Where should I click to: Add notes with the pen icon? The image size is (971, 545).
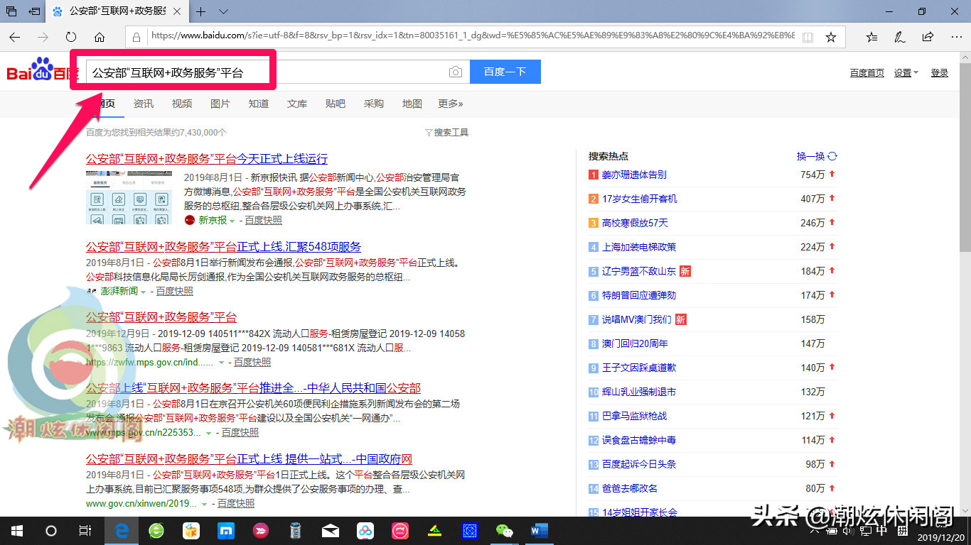899,37
